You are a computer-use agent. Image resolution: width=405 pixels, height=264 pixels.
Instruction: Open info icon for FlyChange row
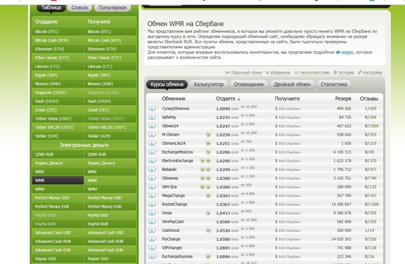tap(152, 239)
